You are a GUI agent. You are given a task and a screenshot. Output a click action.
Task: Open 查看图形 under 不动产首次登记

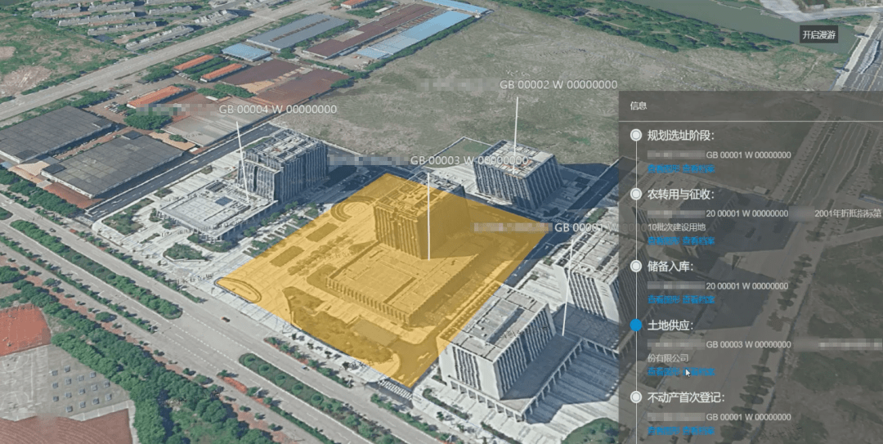[x=663, y=430]
